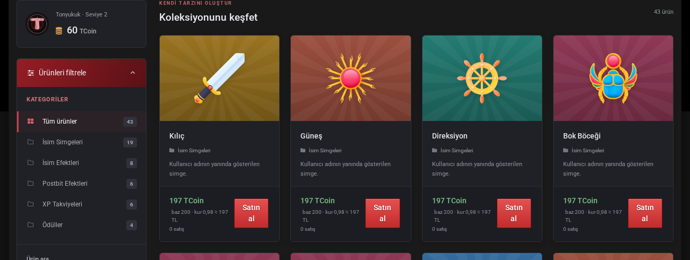Buy Kılıç with Satın al button

point(251,213)
